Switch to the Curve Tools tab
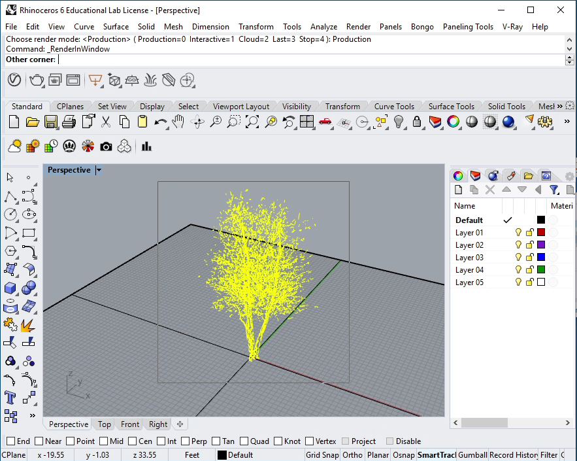This screenshot has width=577, height=461. [394, 107]
